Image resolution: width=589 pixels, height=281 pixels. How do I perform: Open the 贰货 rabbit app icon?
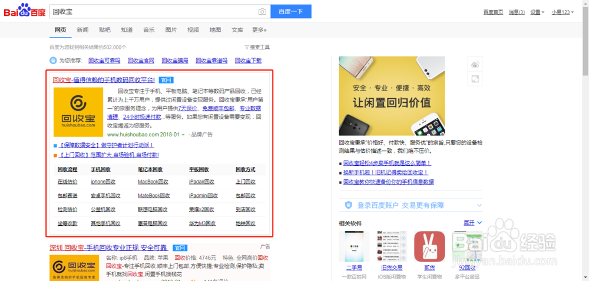[429, 246]
